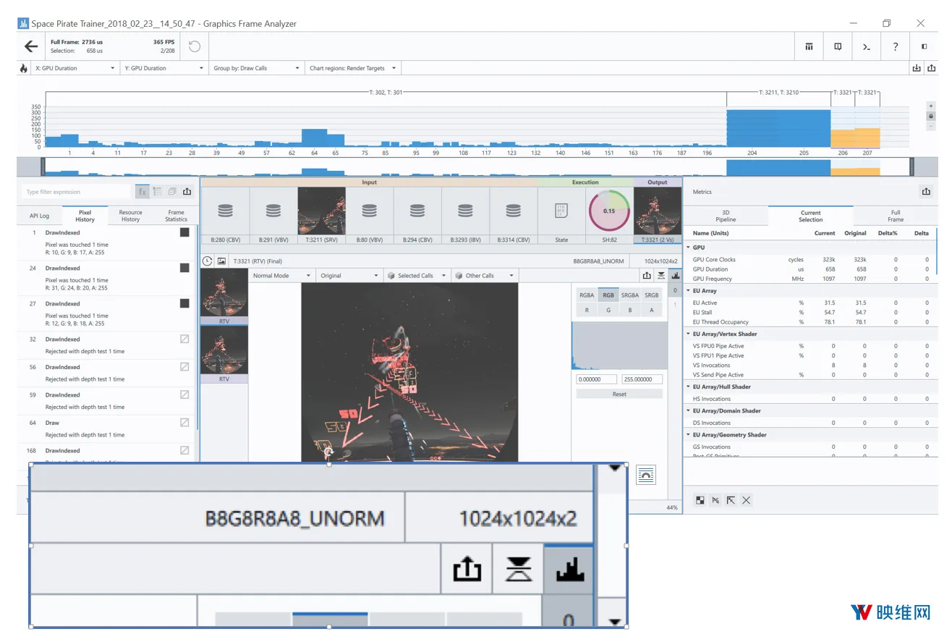Click the right timeline range handle below the chart

tap(911, 167)
